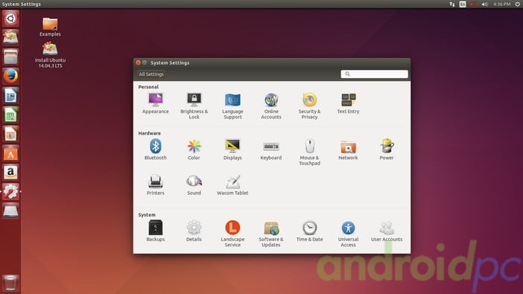Open the Ubuntu Dash from launcher
Screen dimensions: 523x294
tap(10, 19)
